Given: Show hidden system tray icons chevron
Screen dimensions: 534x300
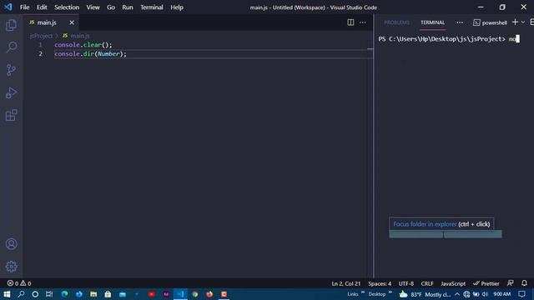Looking at the screenshot, I should 457,294.
